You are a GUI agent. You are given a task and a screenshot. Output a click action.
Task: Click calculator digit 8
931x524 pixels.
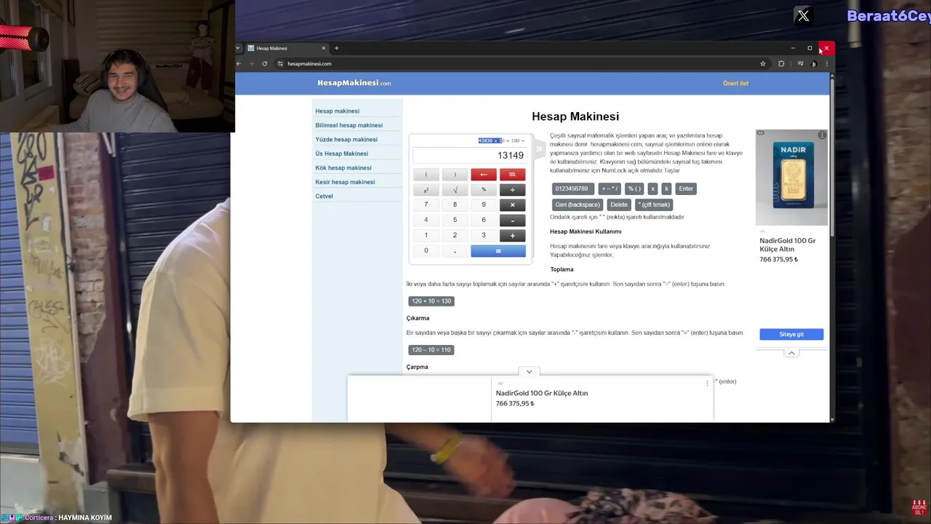[455, 205]
